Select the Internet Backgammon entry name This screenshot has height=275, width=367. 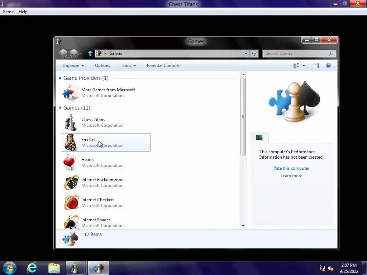102,180
